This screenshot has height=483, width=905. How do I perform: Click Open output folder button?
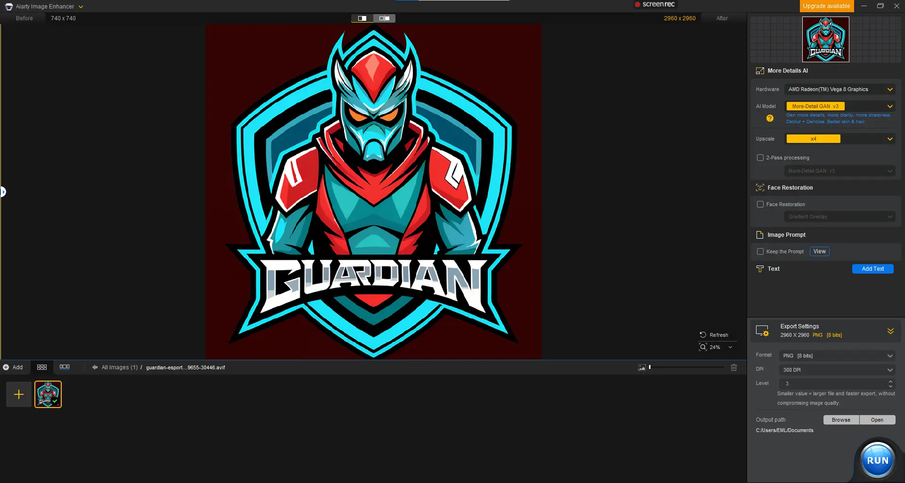877,420
